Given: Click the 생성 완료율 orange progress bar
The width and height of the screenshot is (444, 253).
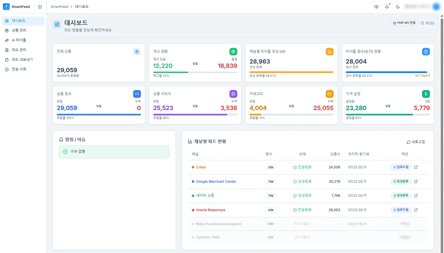Looking at the screenshot, I should (291, 72).
